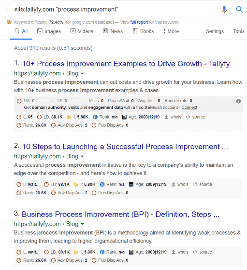
Task: Click the source code icon in the first result
Action: coord(188,117)
